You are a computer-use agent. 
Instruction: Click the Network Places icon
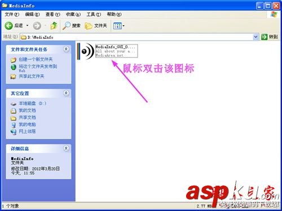pos(14,132)
